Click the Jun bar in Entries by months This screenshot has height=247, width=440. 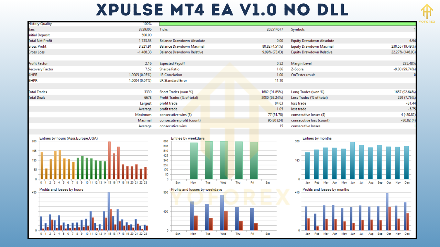point(352,161)
